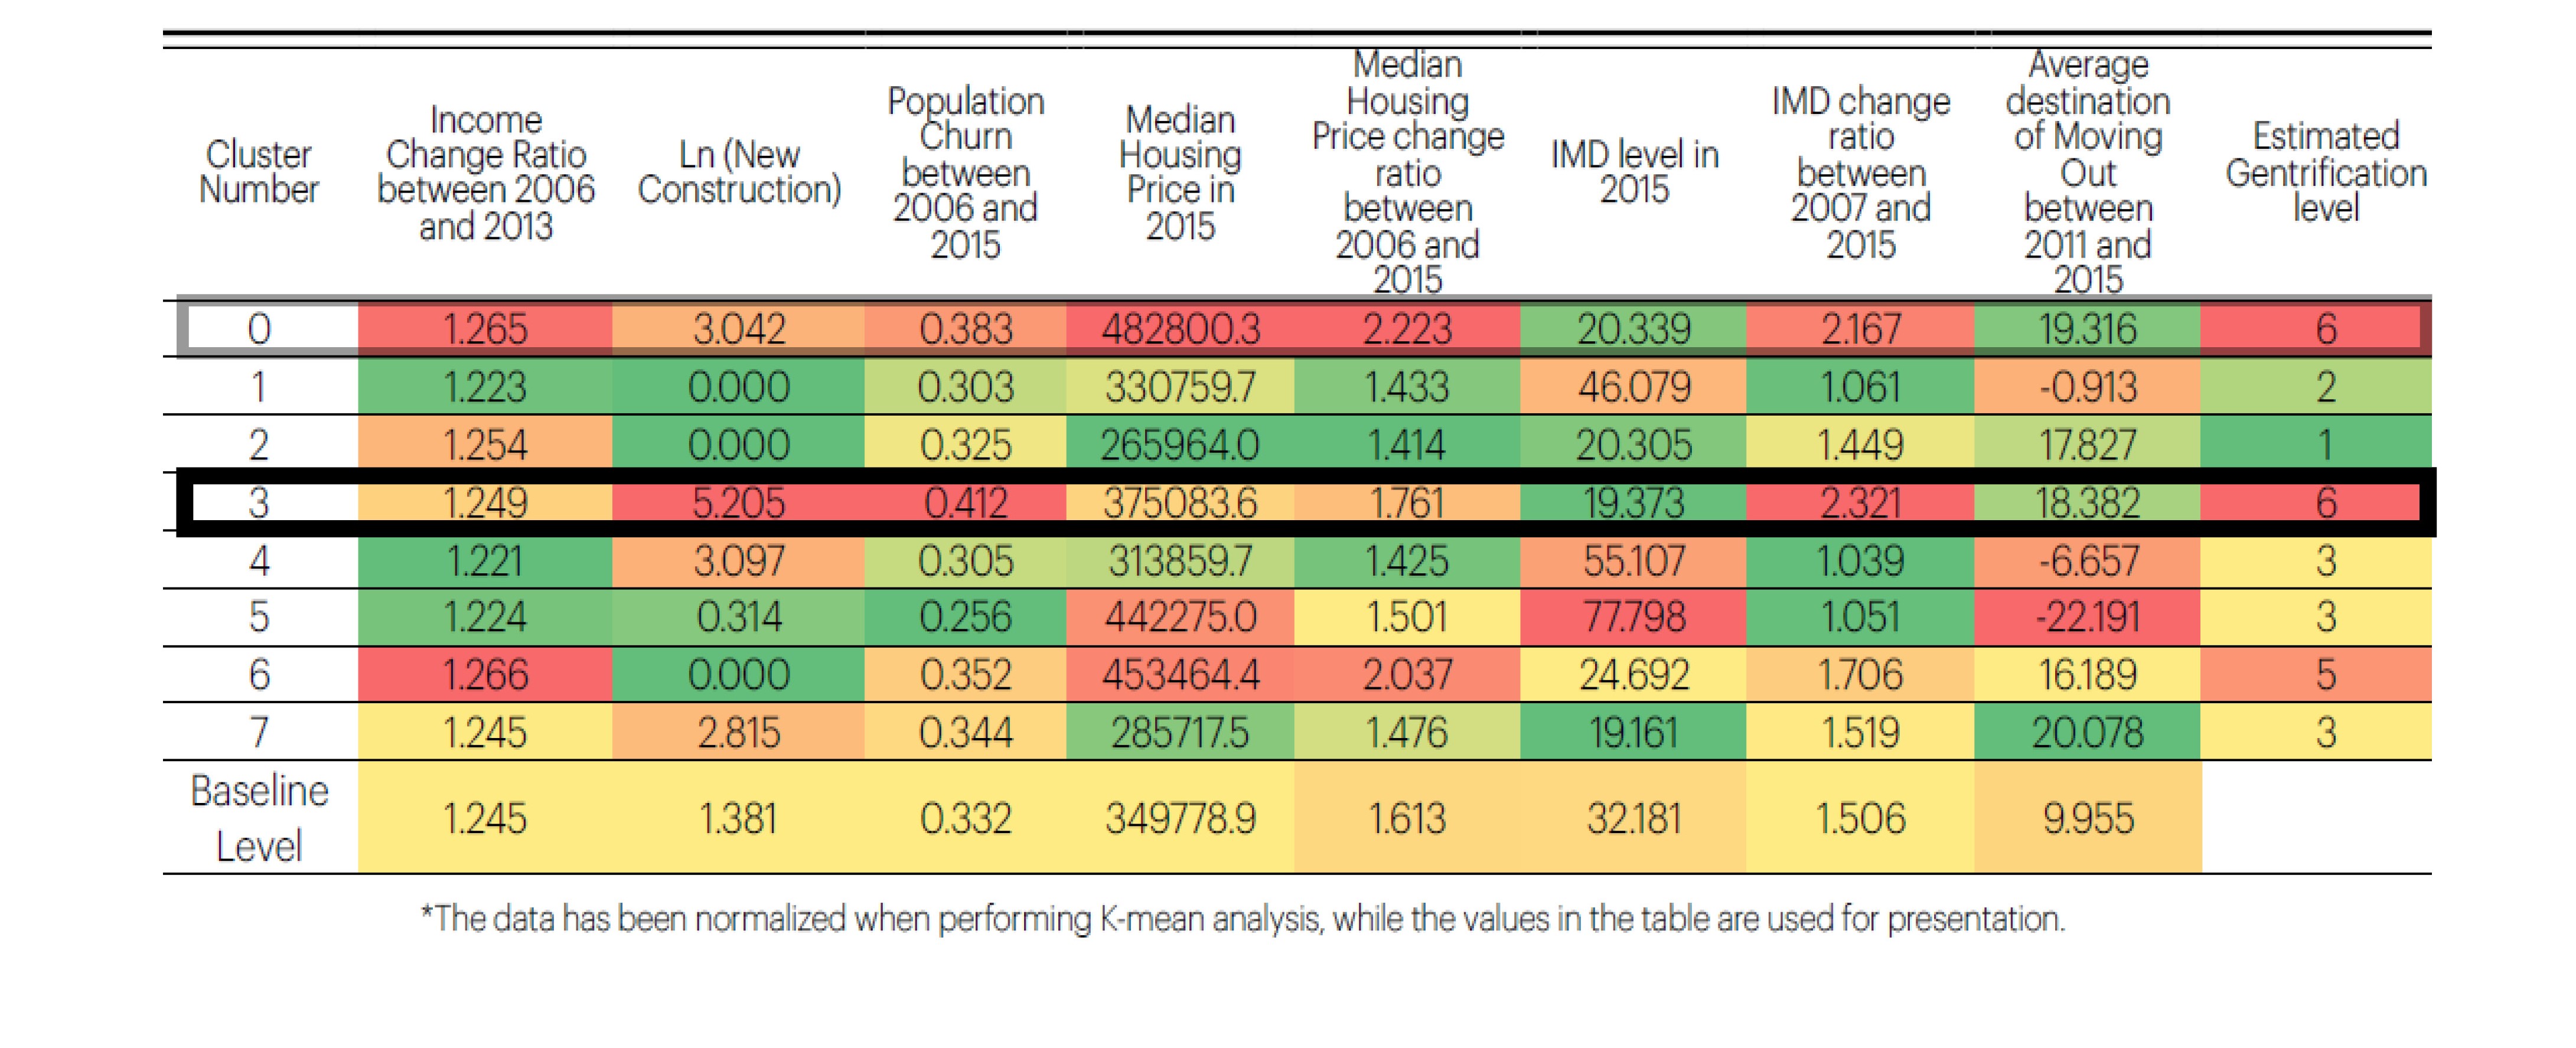Click the "Baseline Level" row label
Viewport: 2576px width, 1048px height.
(x=259, y=818)
